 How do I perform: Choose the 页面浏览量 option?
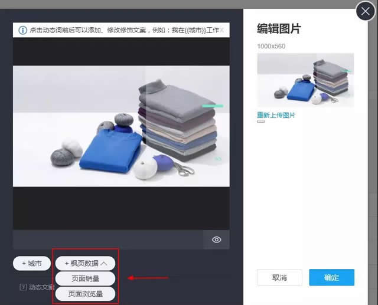click(85, 293)
